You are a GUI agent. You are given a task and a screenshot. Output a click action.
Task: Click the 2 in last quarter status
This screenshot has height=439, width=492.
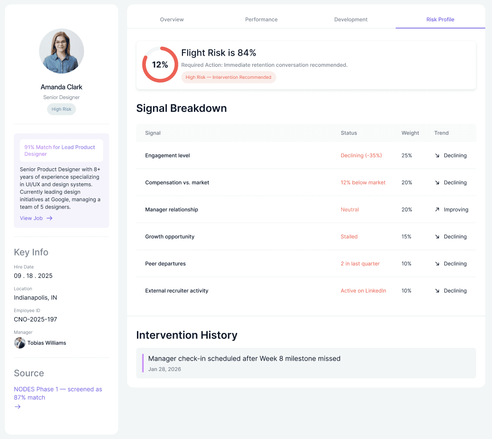(360, 264)
